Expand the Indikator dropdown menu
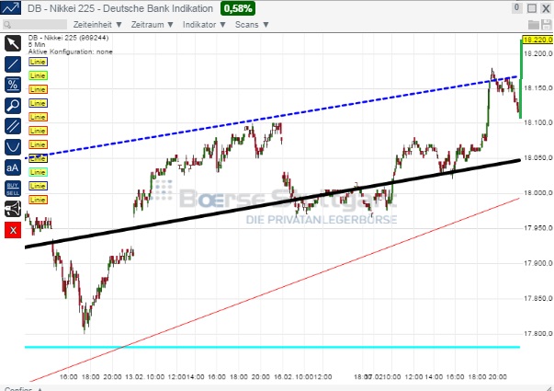 [x=204, y=25]
